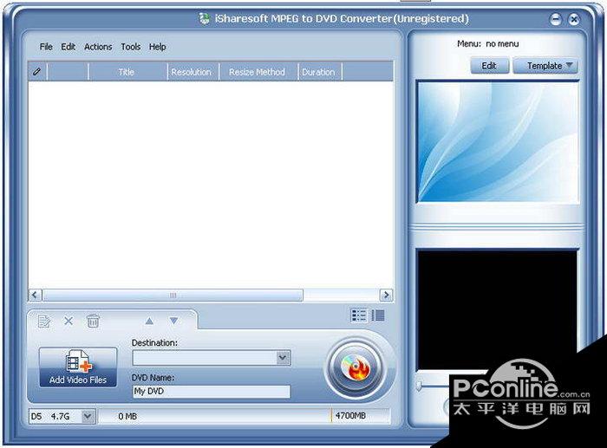
Task: Switch to simple list view icon
Action: click(378, 315)
